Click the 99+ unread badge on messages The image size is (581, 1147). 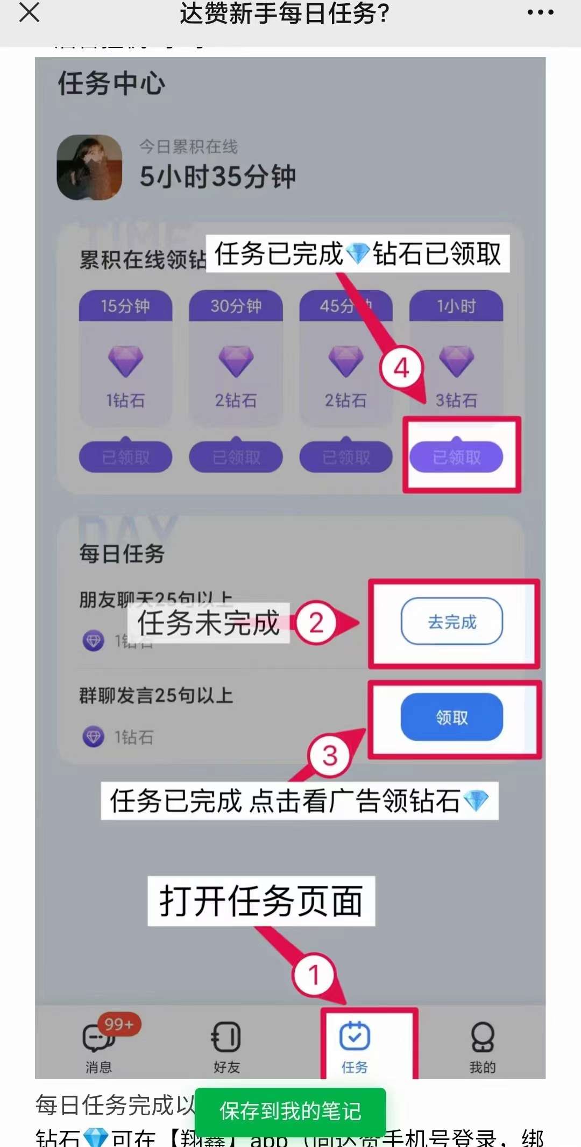click(x=119, y=1024)
